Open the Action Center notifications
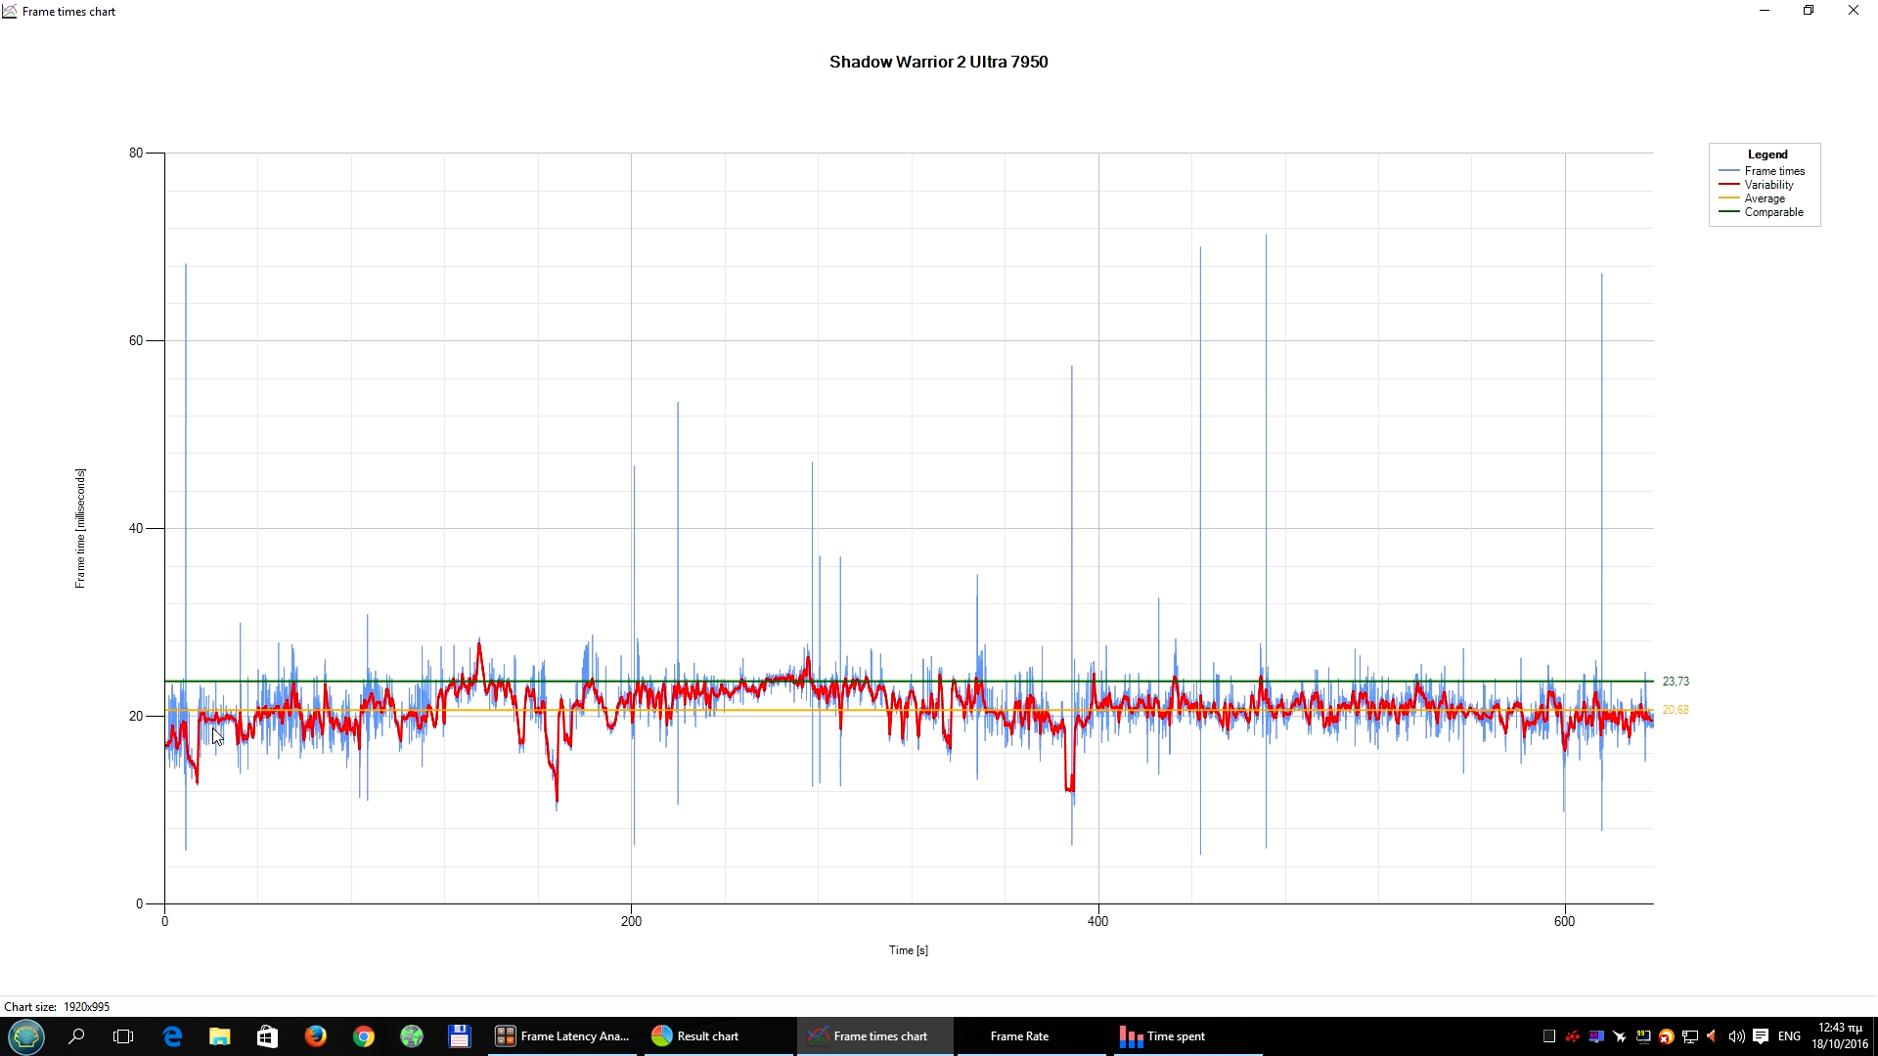 1761,1036
